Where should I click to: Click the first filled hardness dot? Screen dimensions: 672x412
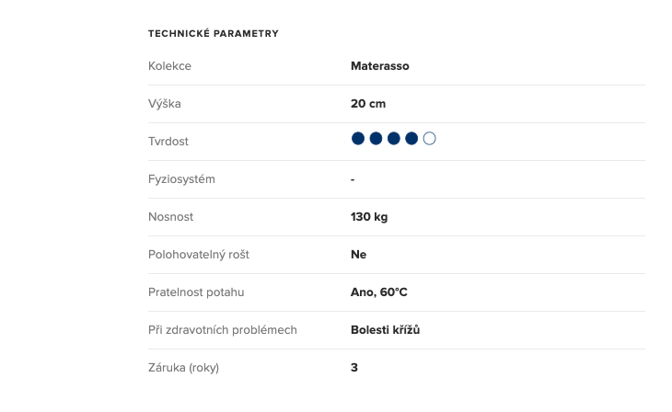(x=358, y=139)
